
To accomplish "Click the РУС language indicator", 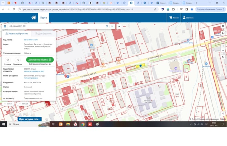I will tap(206, 124).
